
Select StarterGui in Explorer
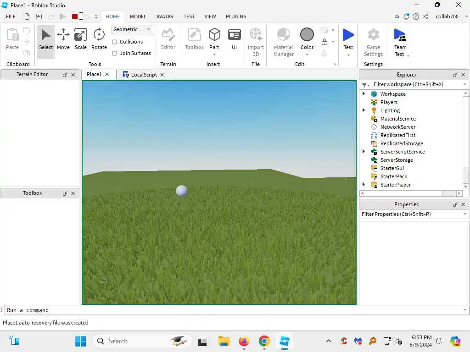click(x=392, y=168)
